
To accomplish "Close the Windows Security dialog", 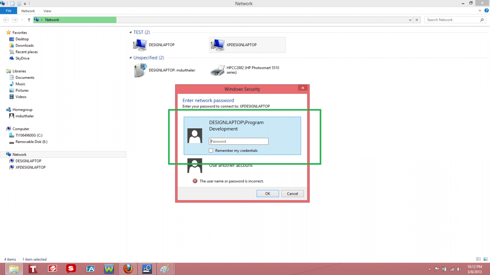I will [303, 88].
